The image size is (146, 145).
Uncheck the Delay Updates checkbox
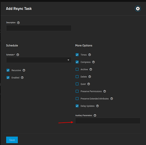coord(77,106)
